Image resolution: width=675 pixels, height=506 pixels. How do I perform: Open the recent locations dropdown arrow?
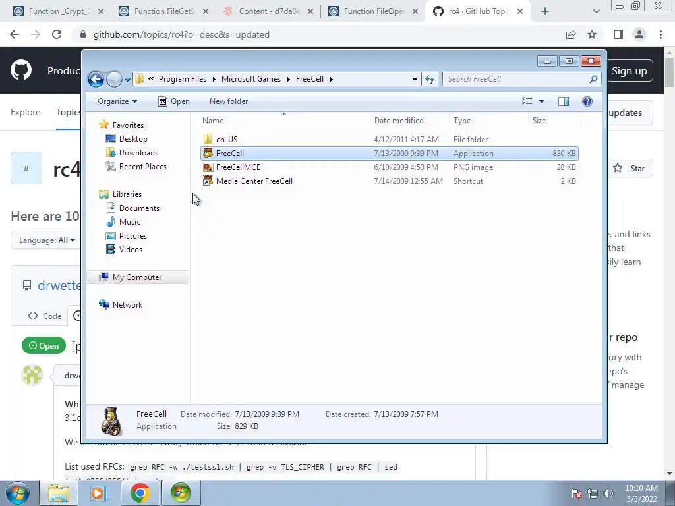(127, 80)
